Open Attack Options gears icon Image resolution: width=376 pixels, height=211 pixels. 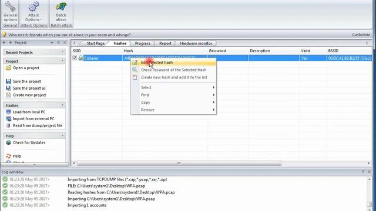point(33,6)
